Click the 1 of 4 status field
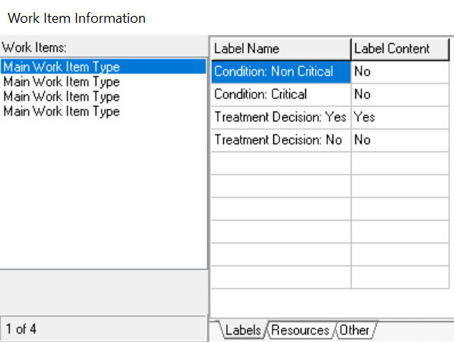 (103, 329)
